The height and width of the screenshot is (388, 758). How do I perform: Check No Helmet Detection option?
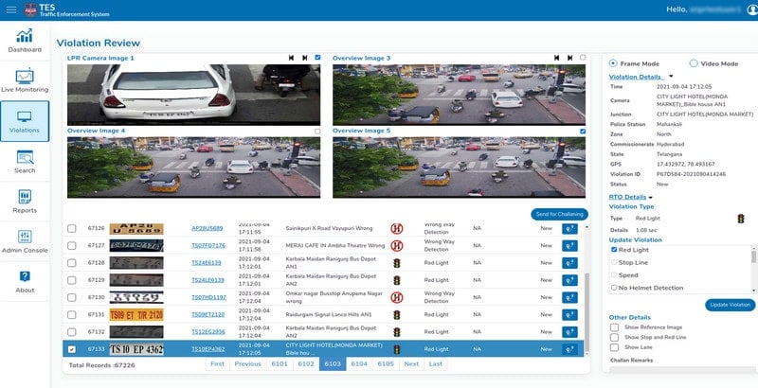(614, 288)
